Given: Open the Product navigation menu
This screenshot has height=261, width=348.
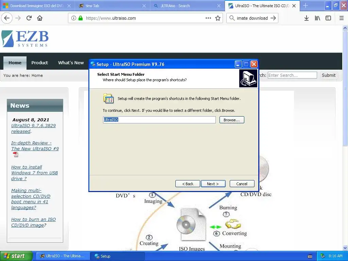Looking at the screenshot, I should [x=39, y=63].
